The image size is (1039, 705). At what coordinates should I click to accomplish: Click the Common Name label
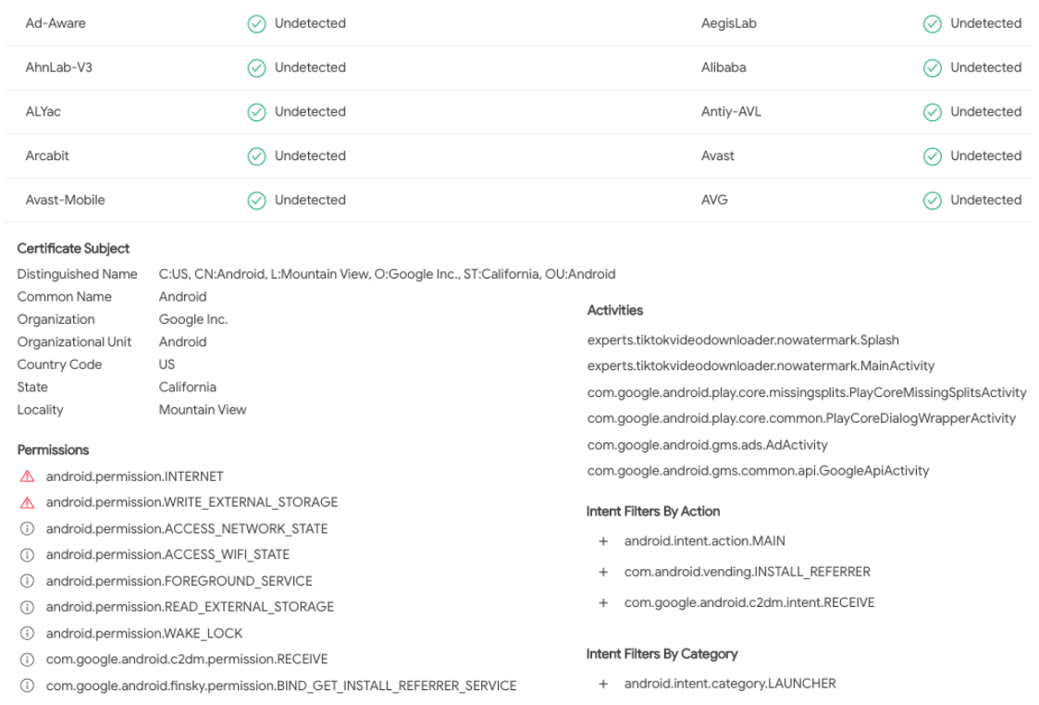click(64, 297)
